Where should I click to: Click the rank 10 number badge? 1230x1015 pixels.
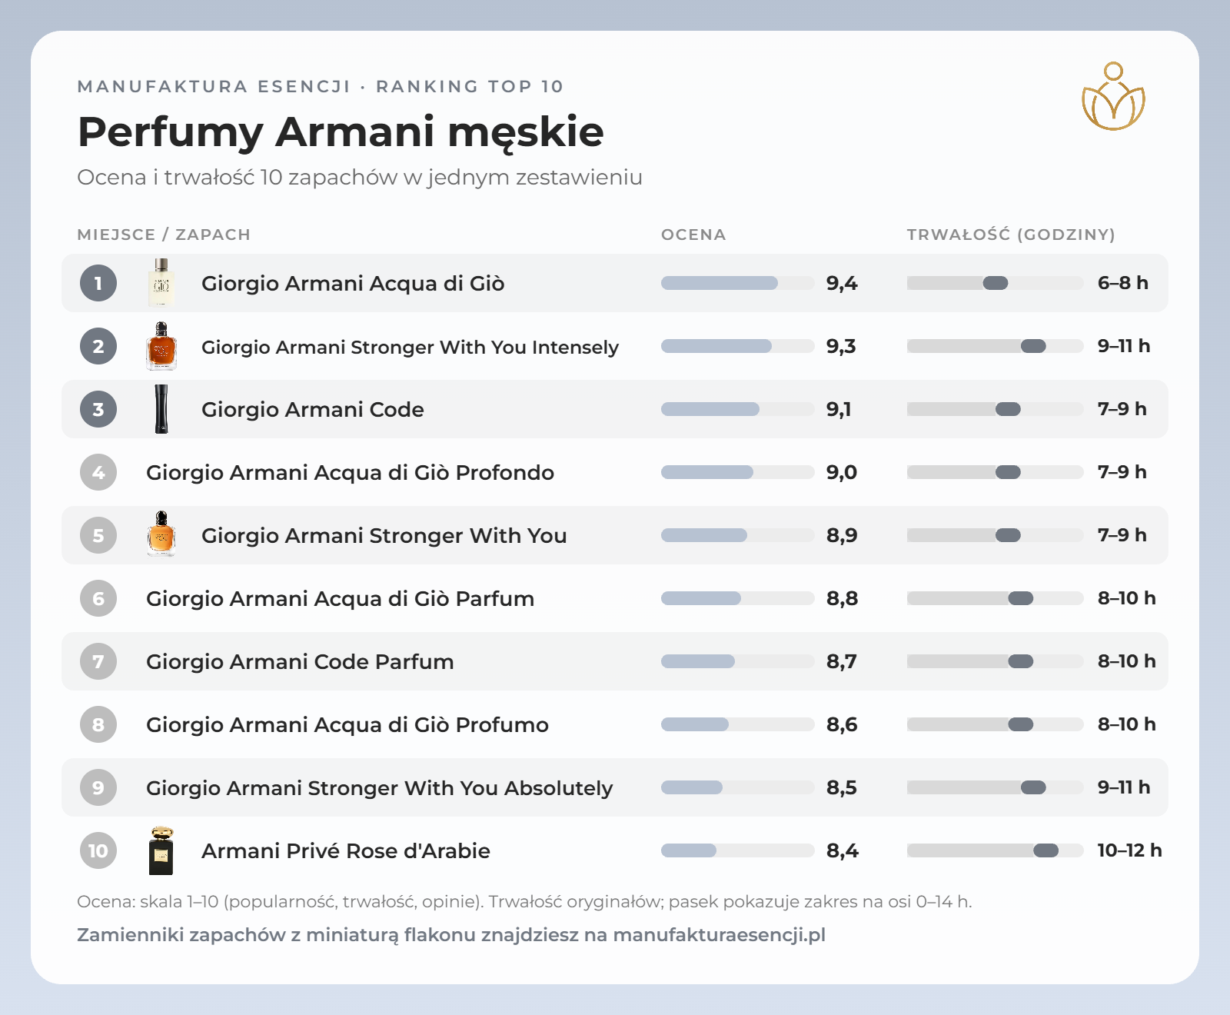(98, 850)
